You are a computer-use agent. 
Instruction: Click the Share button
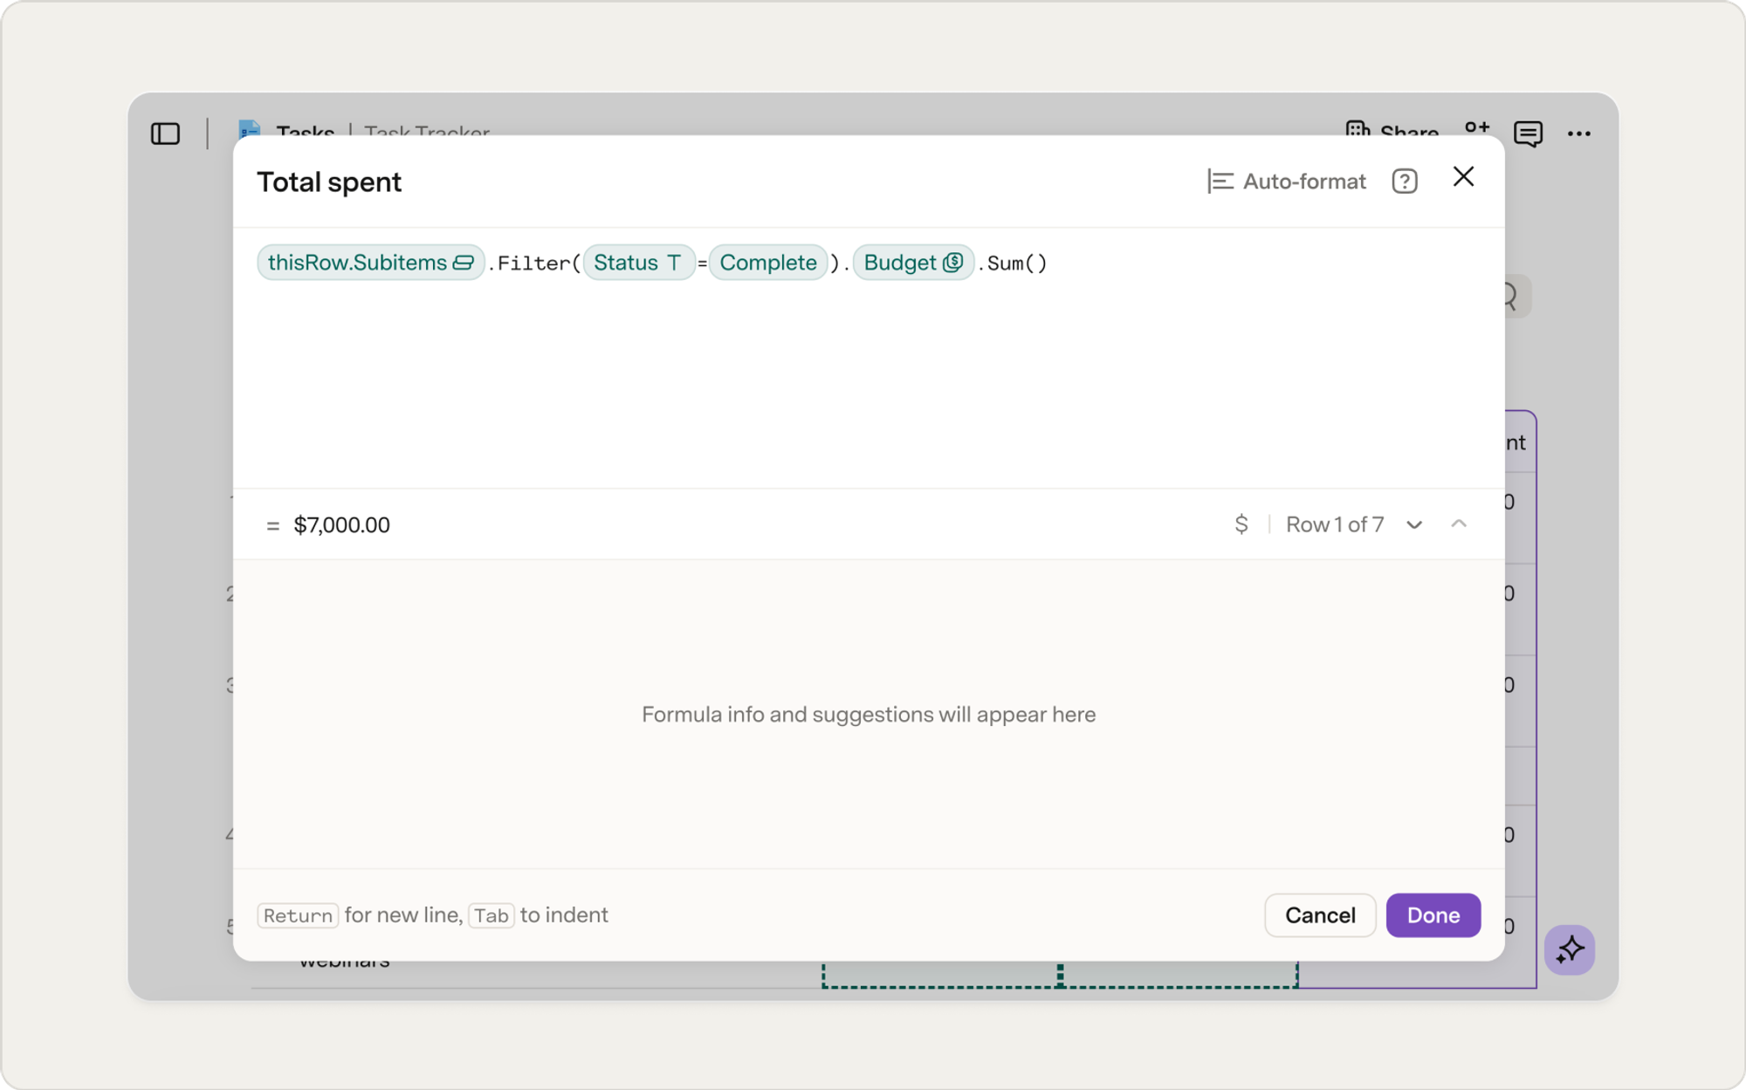tap(1392, 131)
